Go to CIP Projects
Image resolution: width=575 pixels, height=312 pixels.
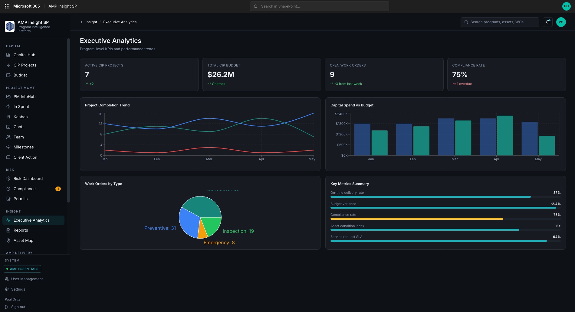pyautogui.click(x=33, y=65)
